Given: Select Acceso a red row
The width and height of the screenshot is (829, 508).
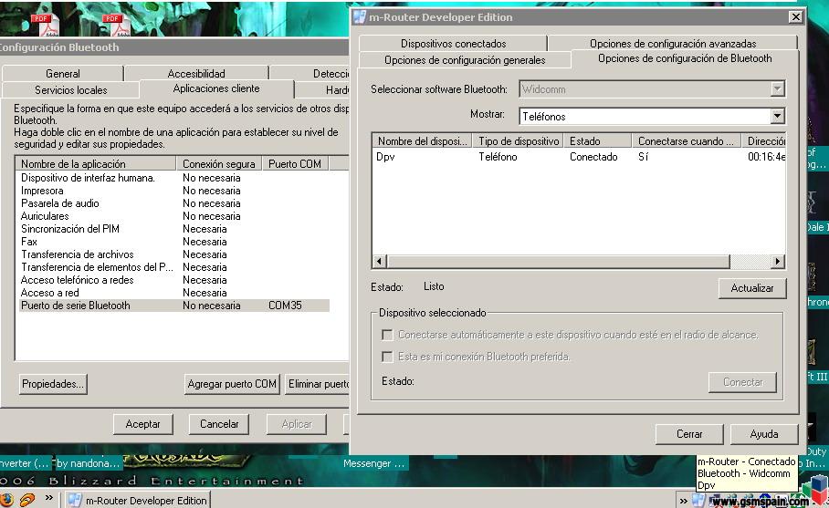Looking at the screenshot, I should [x=174, y=293].
